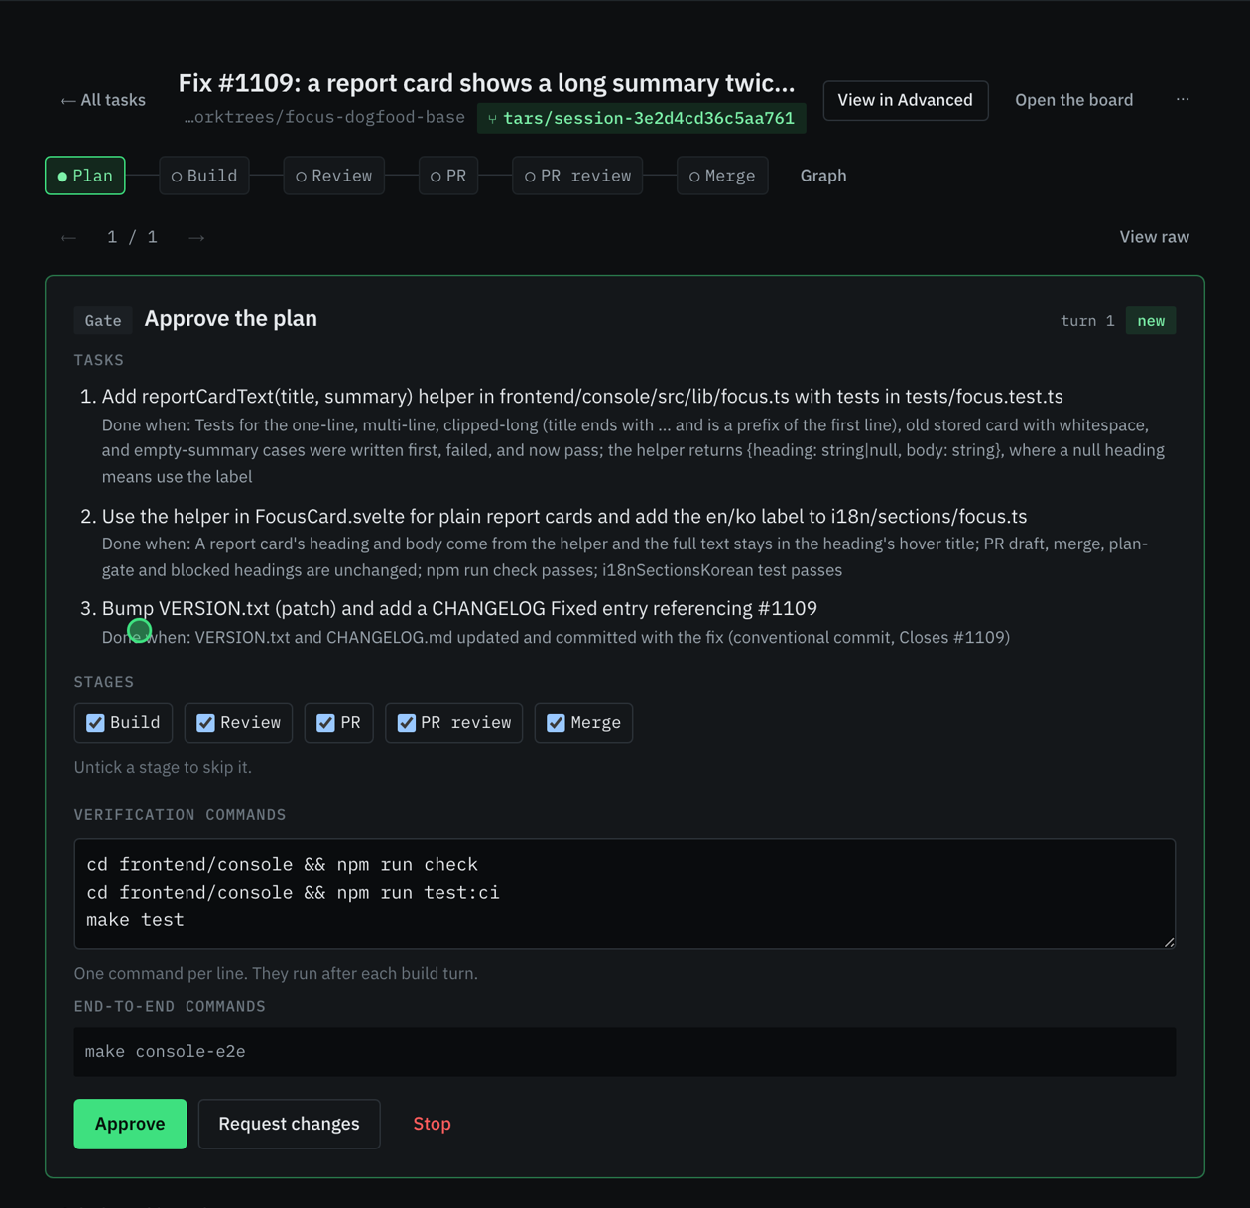Go to next turn arrow
Viewport: 1250px width, 1208px height.
[196, 237]
